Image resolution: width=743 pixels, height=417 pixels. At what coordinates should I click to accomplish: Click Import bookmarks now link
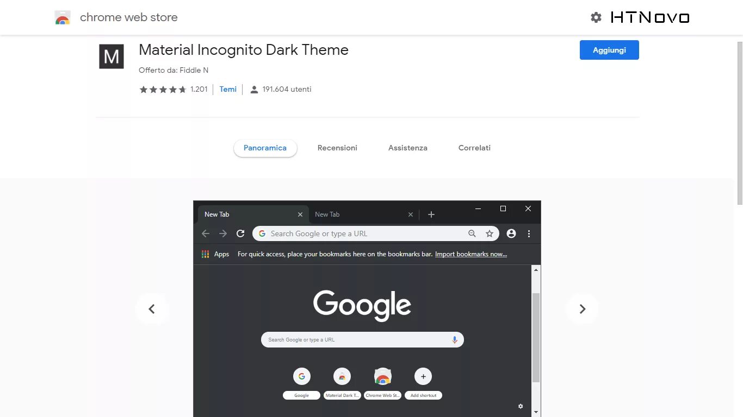pos(471,254)
